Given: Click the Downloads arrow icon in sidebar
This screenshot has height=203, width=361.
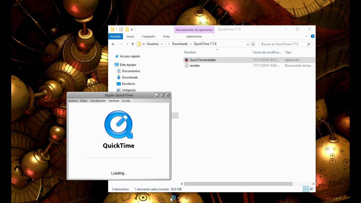Looking at the screenshot, I should point(119,77).
